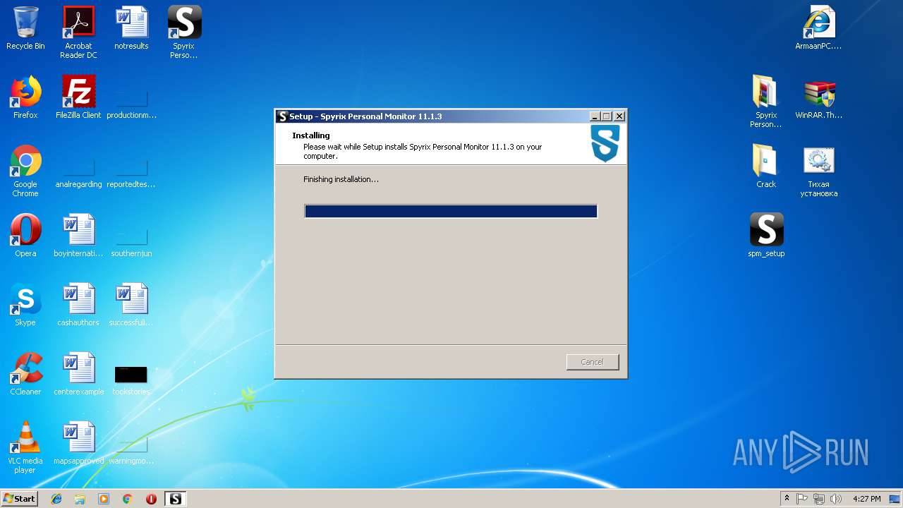Select the mapsapproved Word document
The image size is (903, 508).
78,443
